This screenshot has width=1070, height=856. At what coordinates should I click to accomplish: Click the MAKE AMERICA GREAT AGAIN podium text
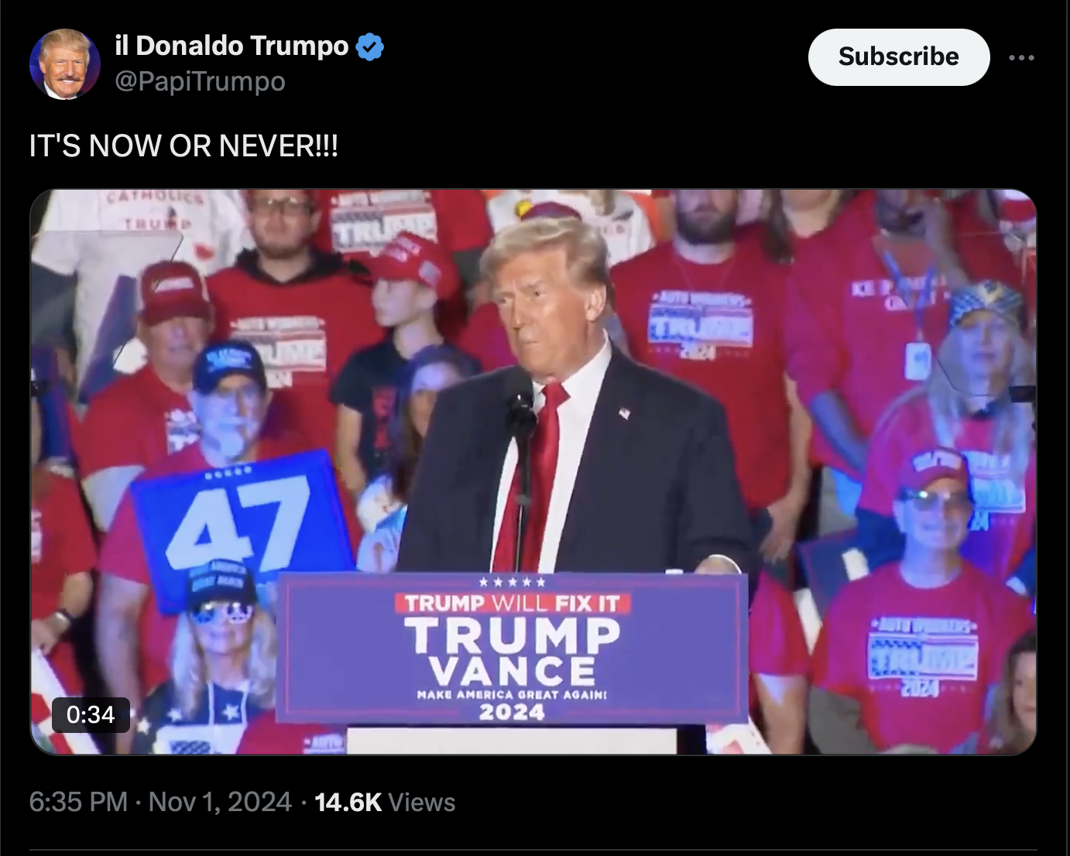512,694
